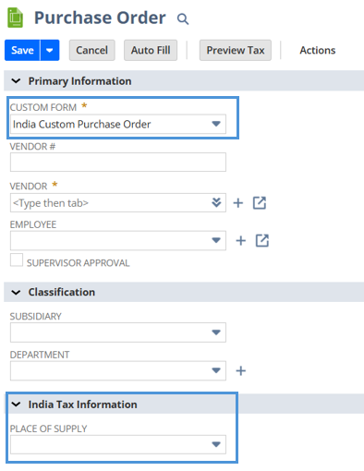Open the Department dropdown list
This screenshot has width=364, height=471.
pyautogui.click(x=118, y=370)
